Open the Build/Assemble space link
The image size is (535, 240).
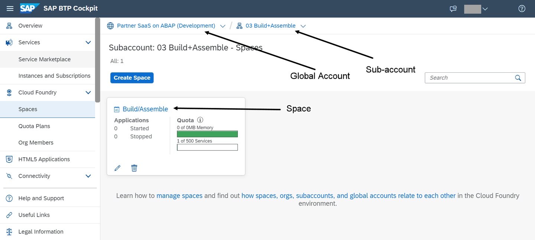[145, 109]
